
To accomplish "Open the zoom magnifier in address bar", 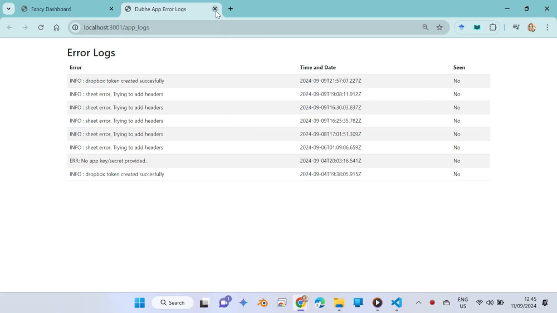I will tap(425, 27).
